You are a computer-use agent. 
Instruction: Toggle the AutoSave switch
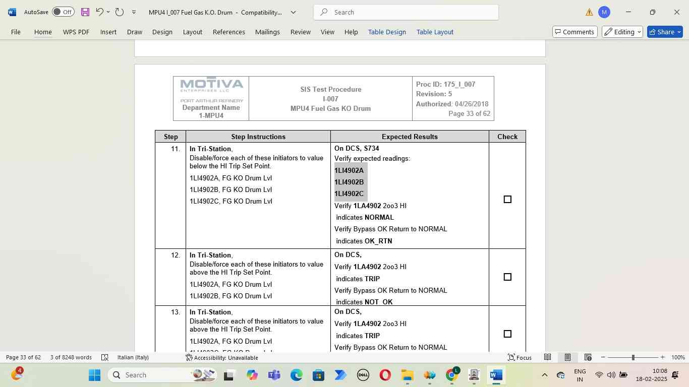(x=63, y=12)
